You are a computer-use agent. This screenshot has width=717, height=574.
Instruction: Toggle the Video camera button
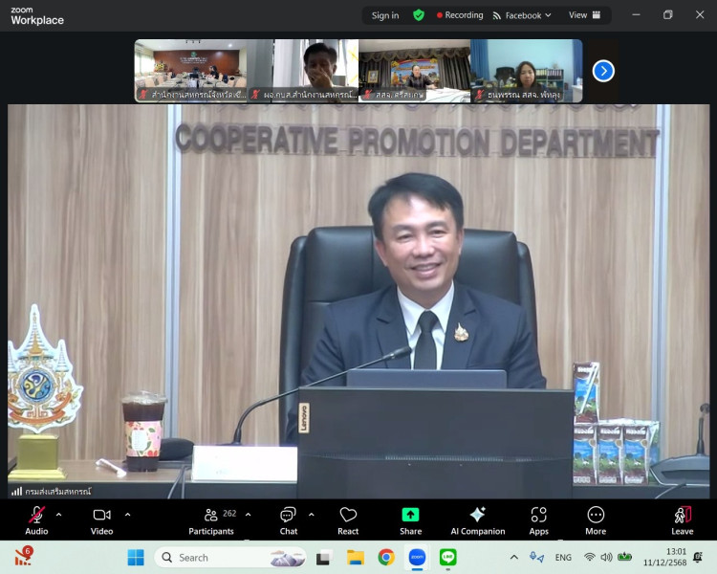coord(101,519)
